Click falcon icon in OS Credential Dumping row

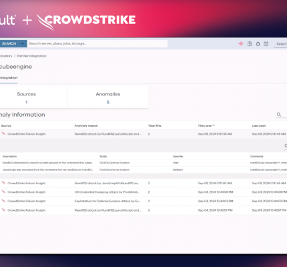(3, 192)
